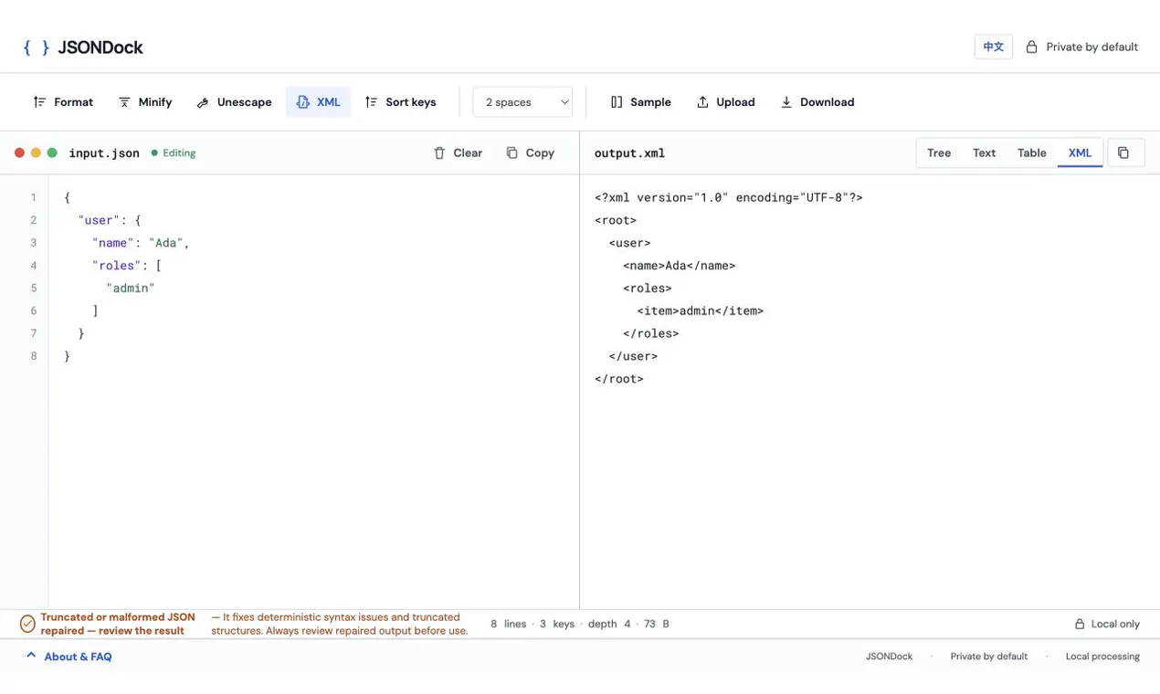Click the red window dot
Viewport: 1160px width, 694px height.
(x=19, y=152)
